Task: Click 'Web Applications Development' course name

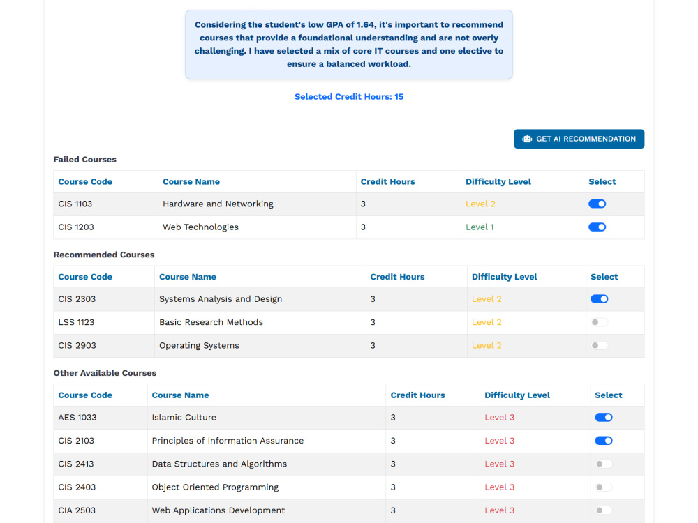Action: (218, 510)
